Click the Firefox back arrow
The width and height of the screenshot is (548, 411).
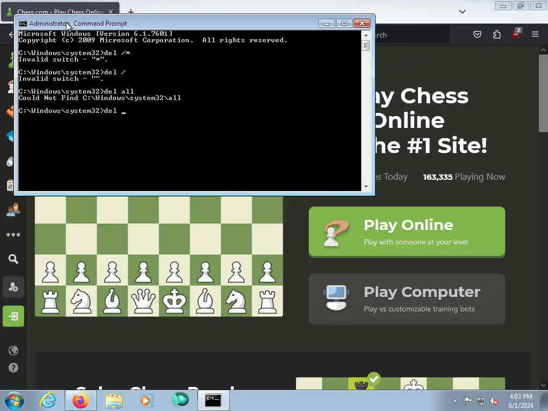(11, 34)
